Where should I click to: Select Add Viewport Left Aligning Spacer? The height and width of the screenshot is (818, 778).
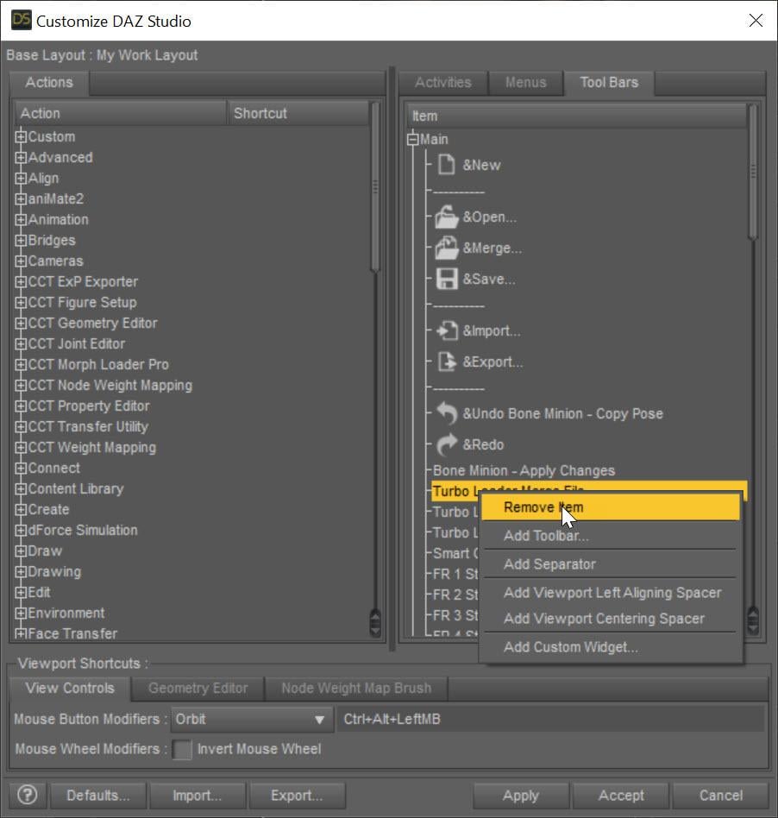[610, 593]
